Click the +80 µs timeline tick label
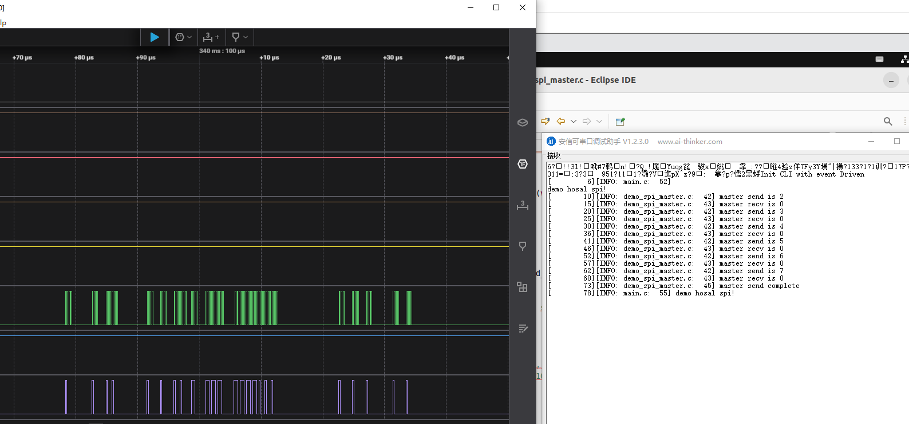 84,58
